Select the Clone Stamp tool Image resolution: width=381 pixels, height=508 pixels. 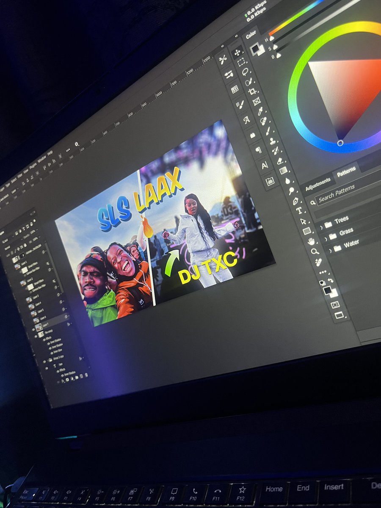coord(273,141)
